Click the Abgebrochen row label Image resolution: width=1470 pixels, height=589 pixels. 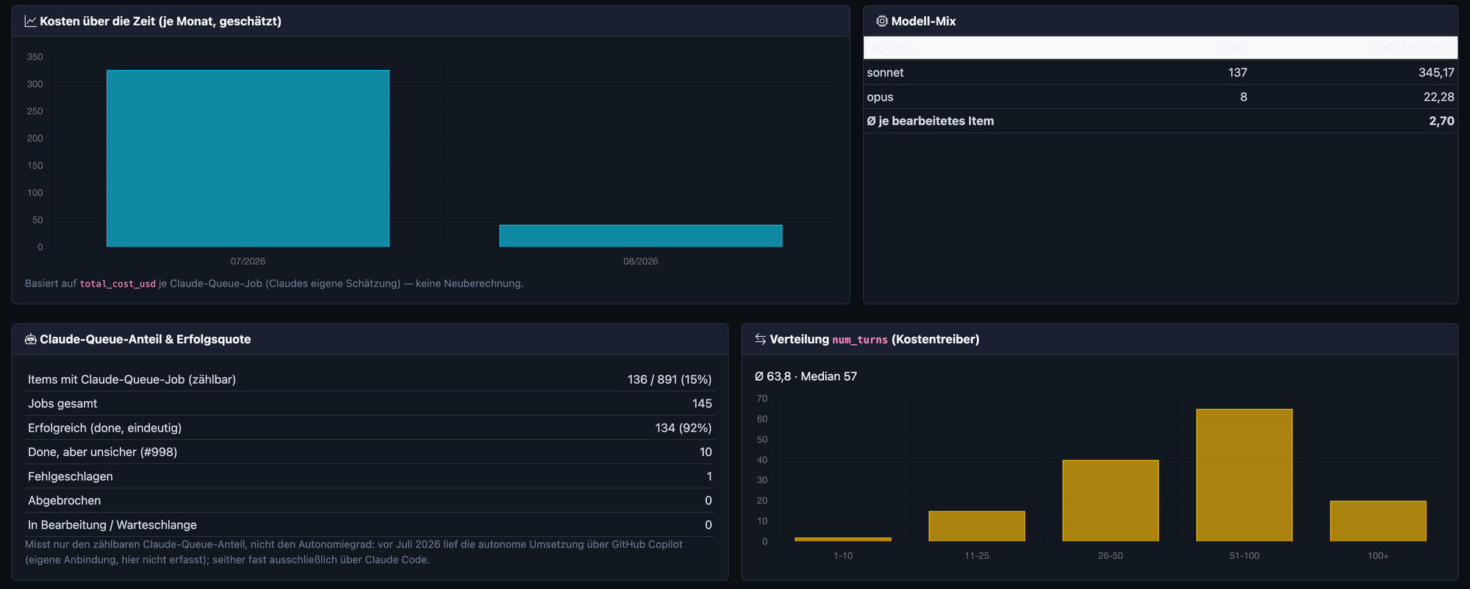pos(65,501)
